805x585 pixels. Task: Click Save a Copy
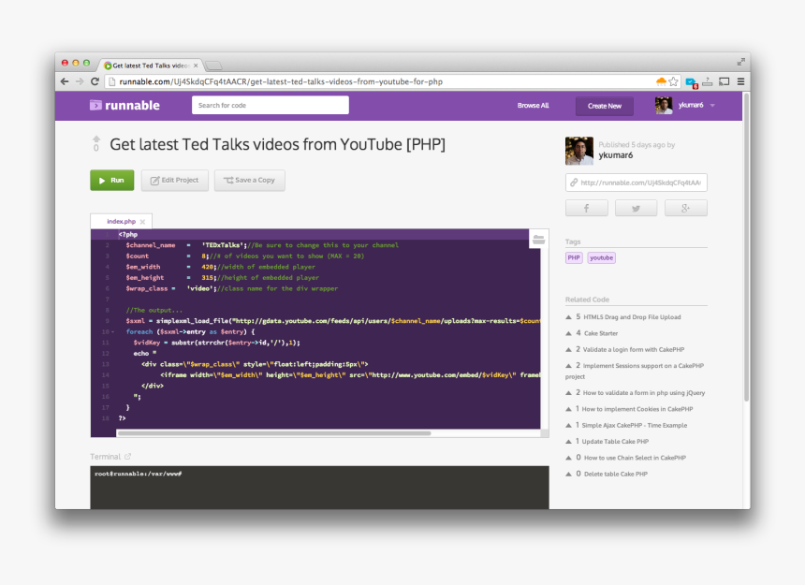(x=250, y=180)
